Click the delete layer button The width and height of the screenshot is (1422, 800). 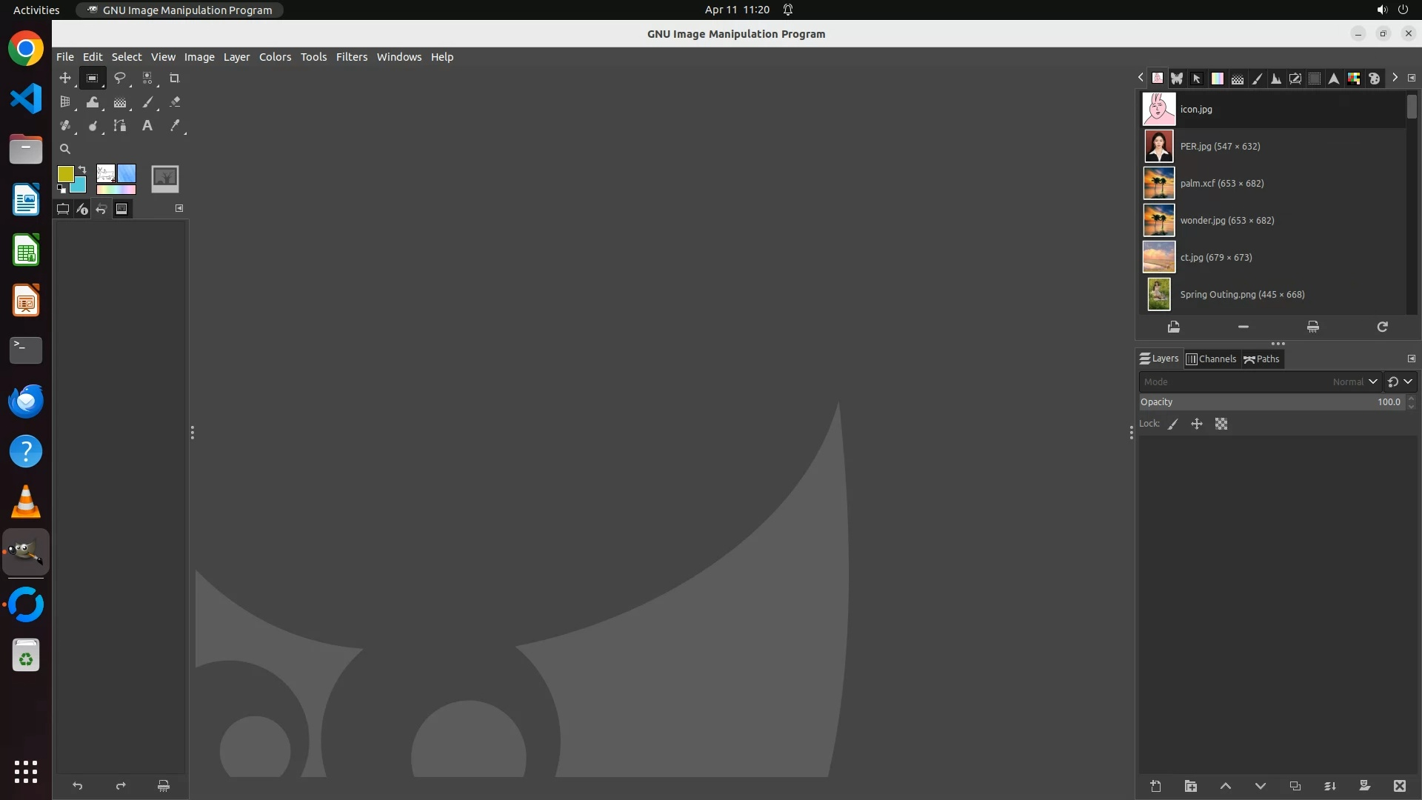pos(1399,786)
